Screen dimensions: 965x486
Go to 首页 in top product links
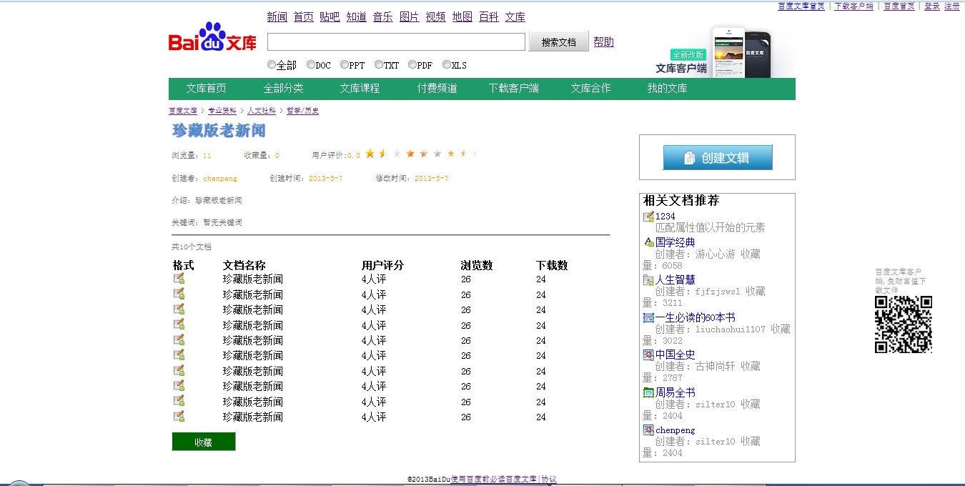(x=304, y=16)
